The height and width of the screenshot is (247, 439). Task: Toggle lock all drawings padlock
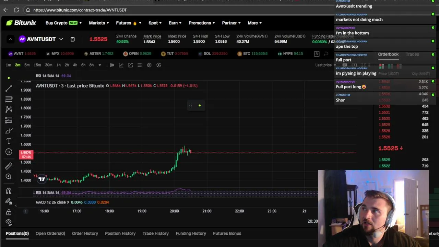[9, 212]
